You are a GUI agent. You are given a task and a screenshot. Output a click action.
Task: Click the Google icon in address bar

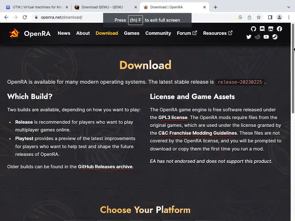coord(240,17)
